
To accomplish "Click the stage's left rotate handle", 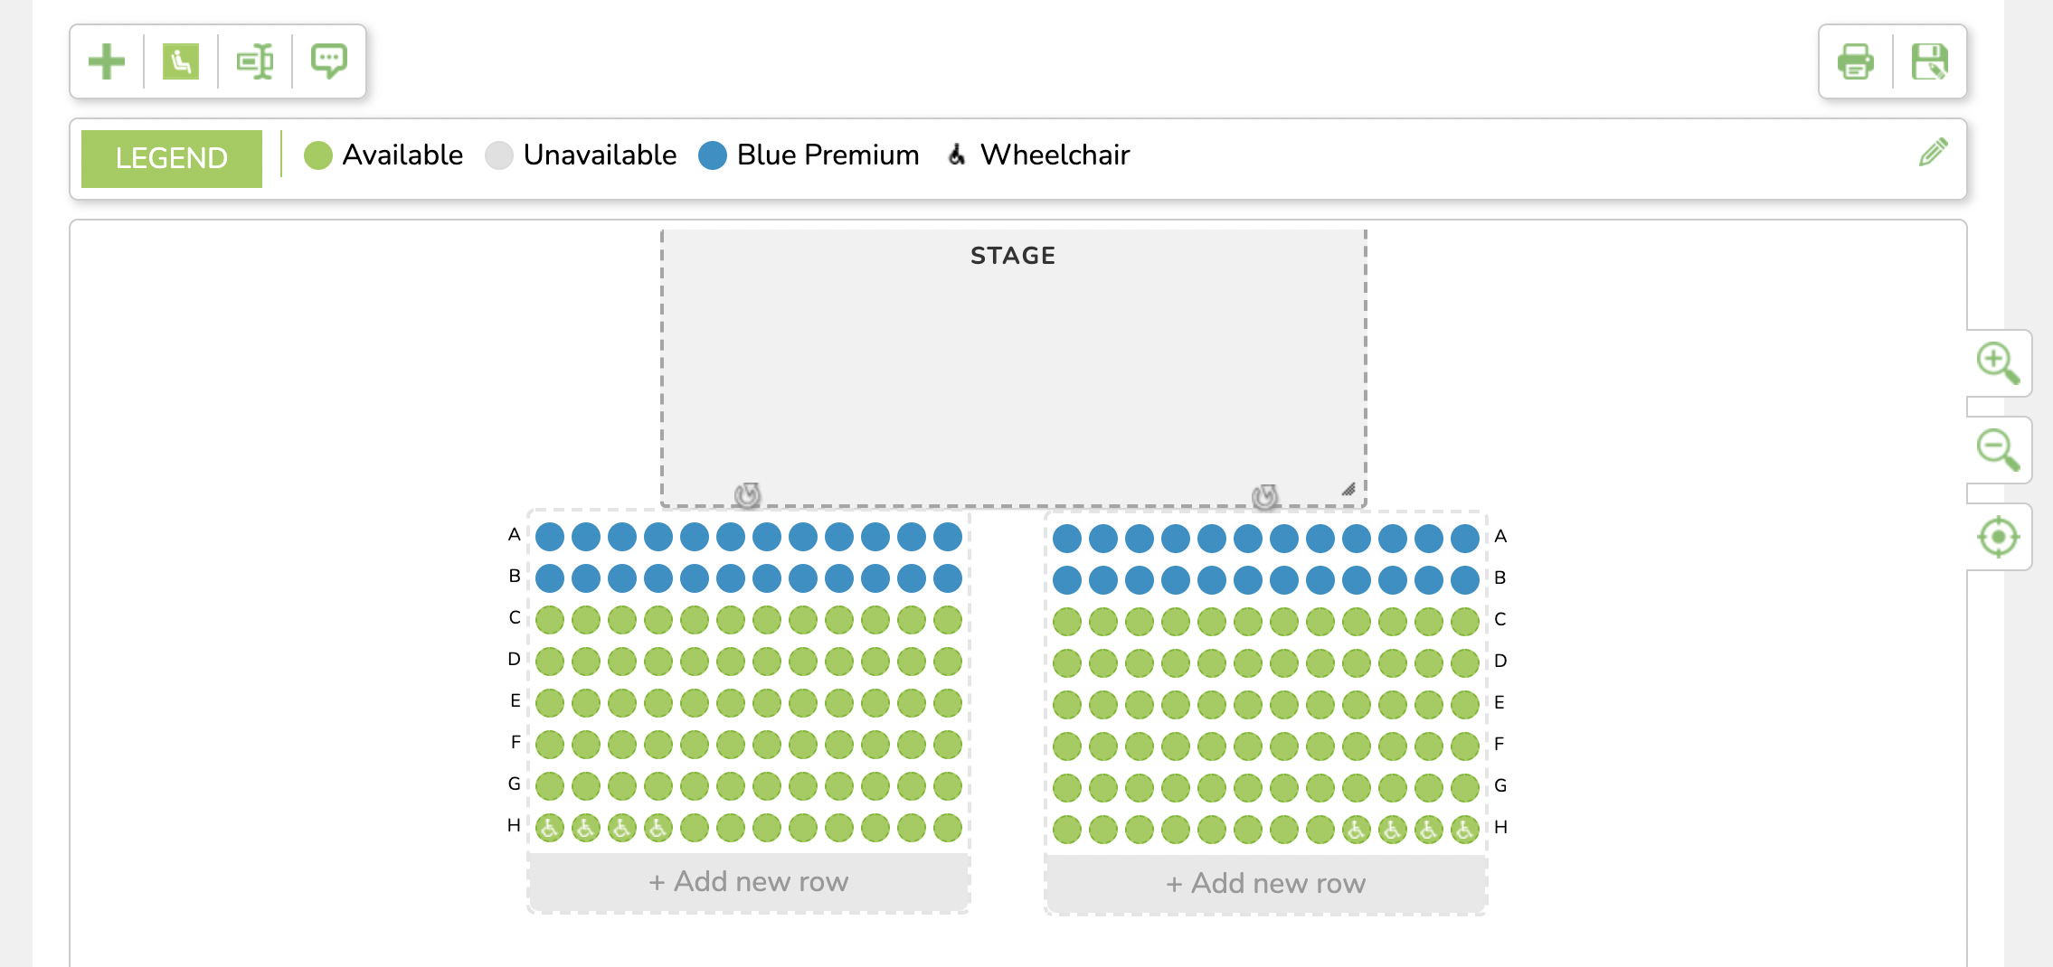I will click(x=747, y=494).
